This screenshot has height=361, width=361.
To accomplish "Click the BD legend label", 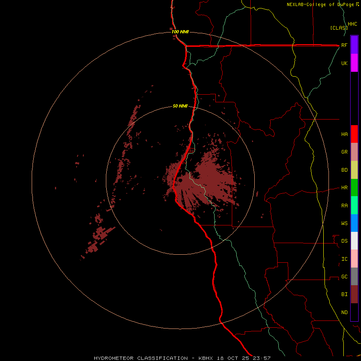I will click(x=344, y=170).
